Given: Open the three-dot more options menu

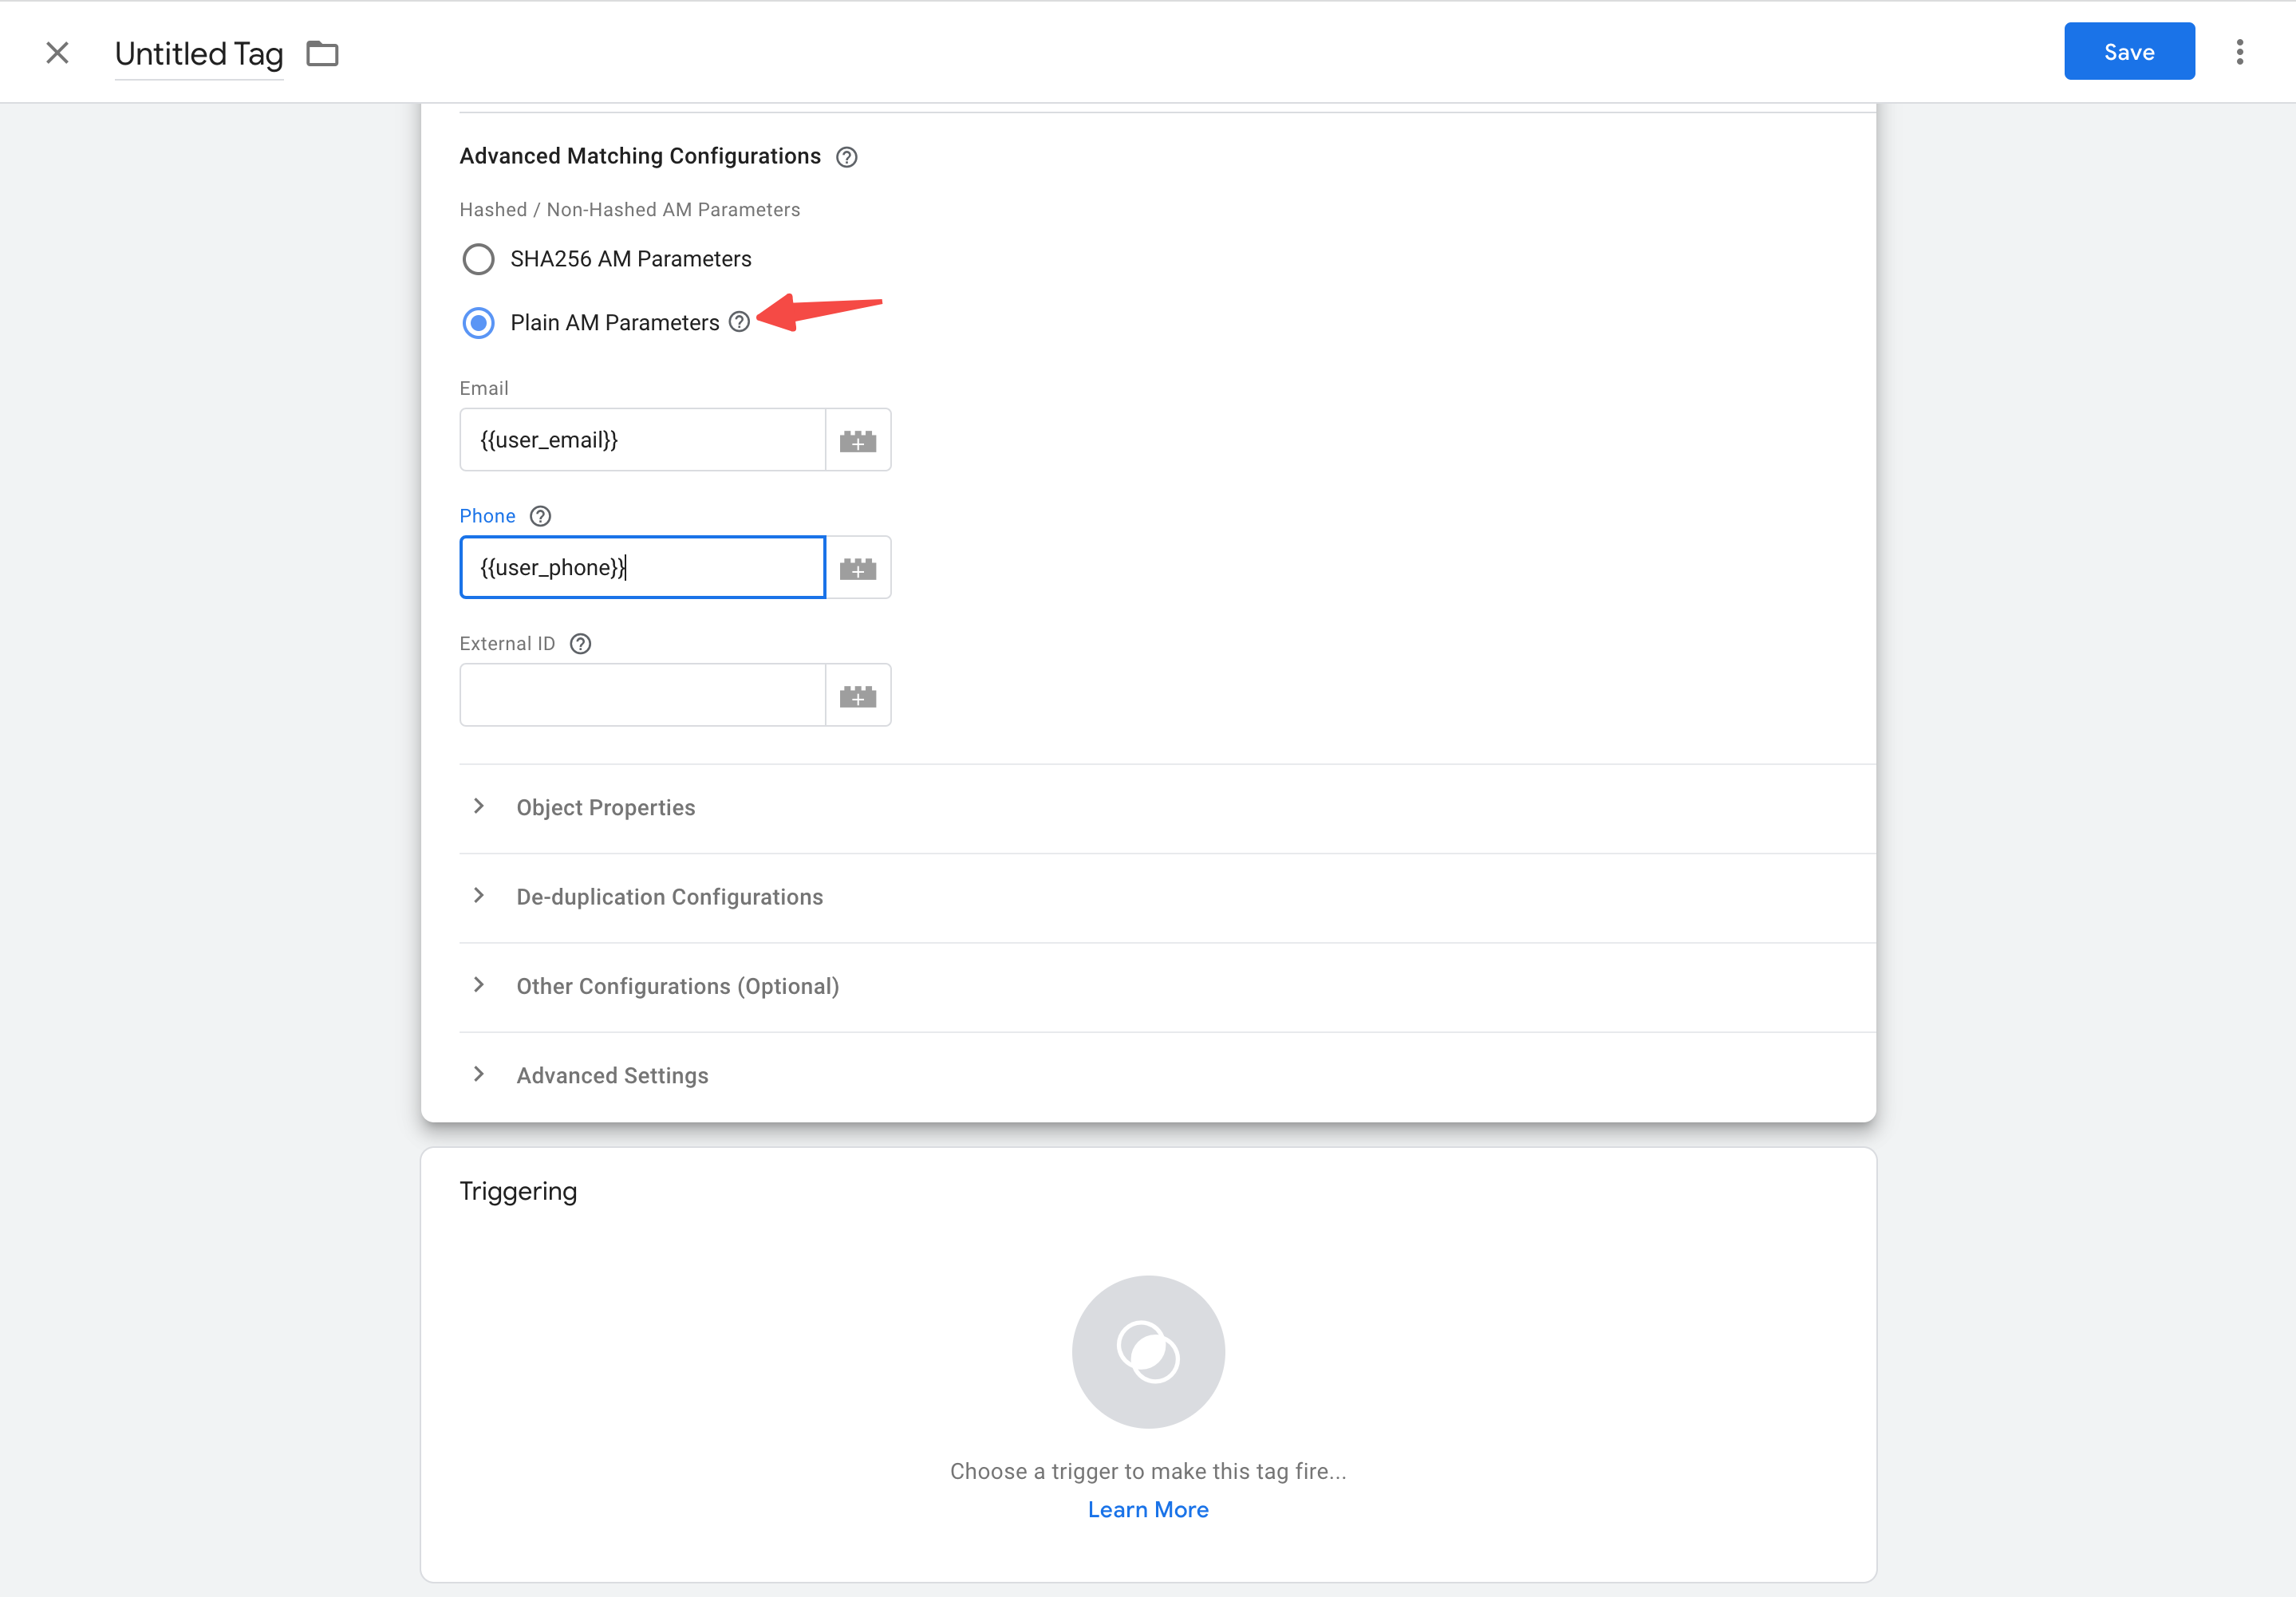Looking at the screenshot, I should coord(2239,52).
